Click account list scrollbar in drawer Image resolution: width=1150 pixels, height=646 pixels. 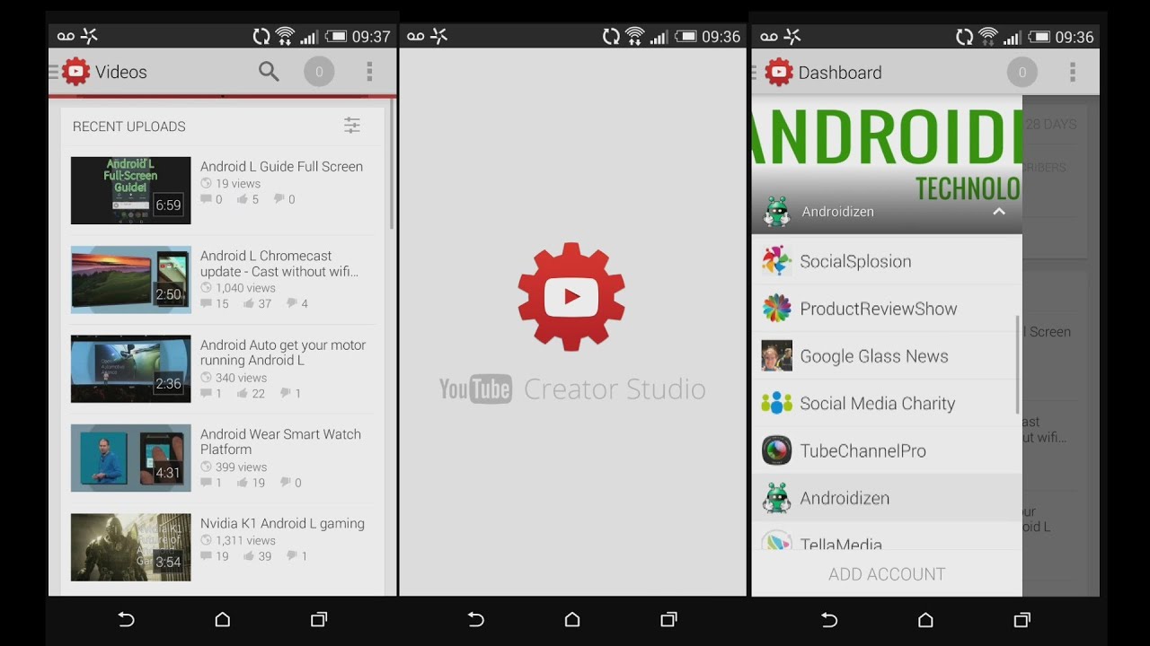1018,364
